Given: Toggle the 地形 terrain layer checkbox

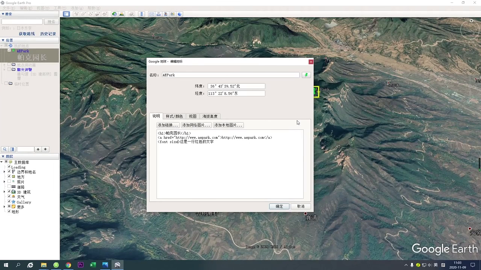Looking at the screenshot, I should click(x=9, y=211).
